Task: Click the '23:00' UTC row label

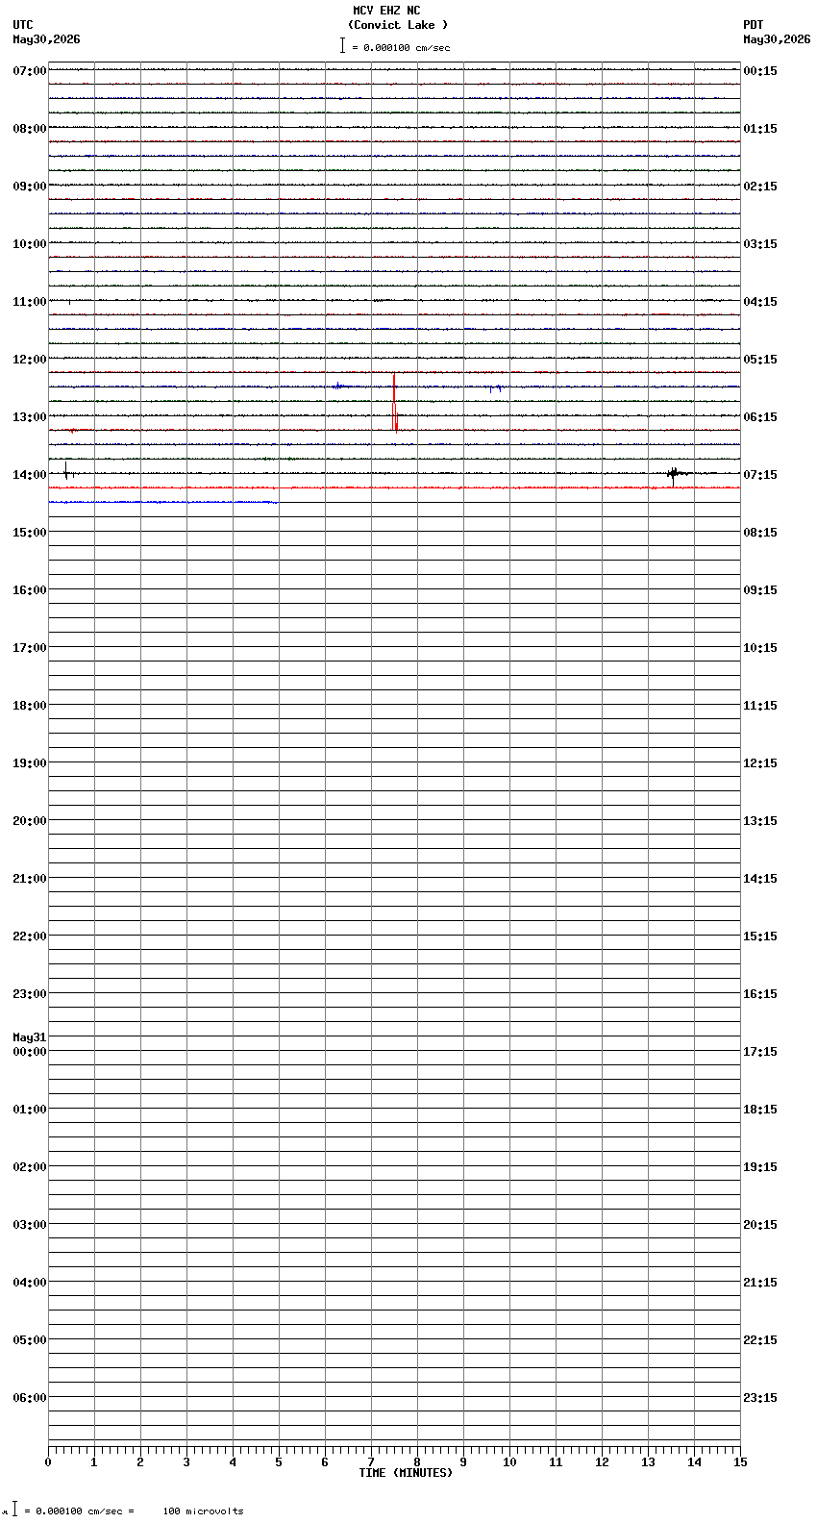Action: point(30,994)
